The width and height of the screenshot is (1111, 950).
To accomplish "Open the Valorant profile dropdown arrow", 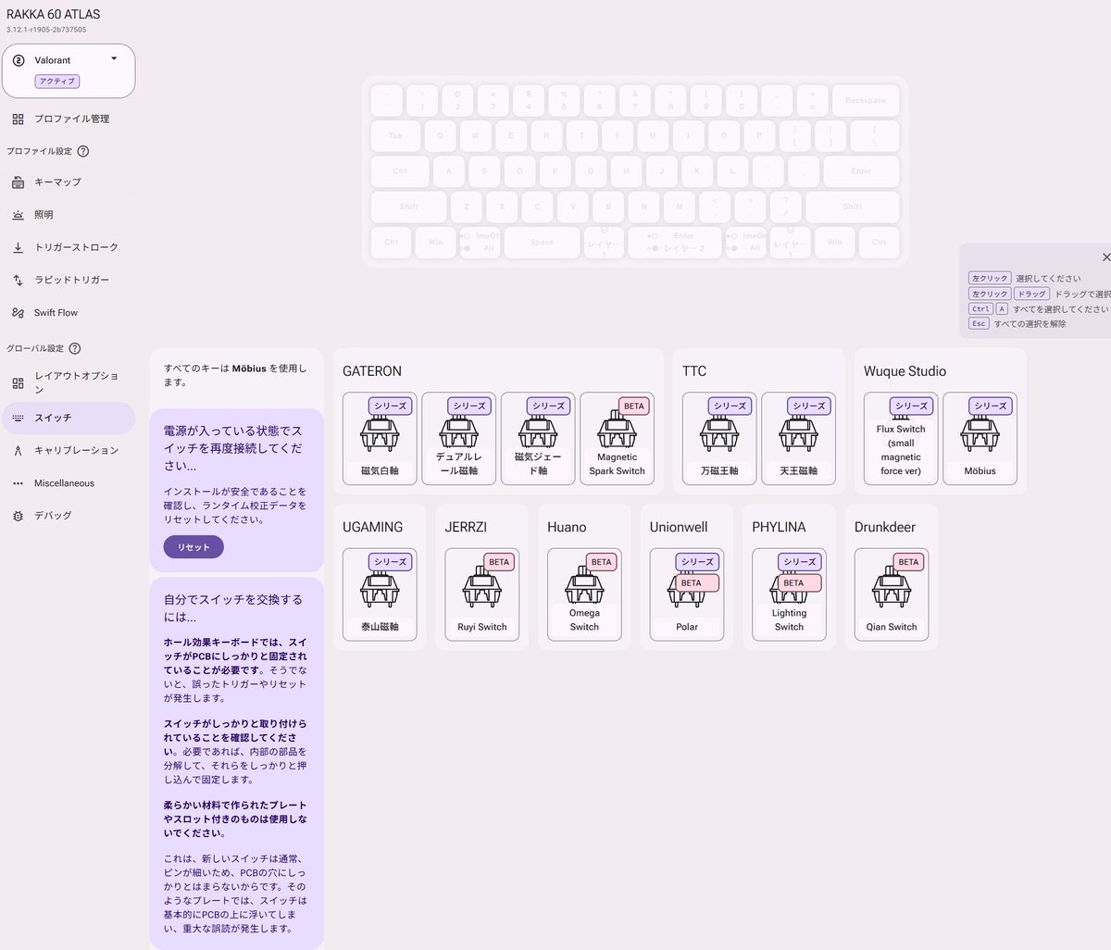I will (114, 59).
